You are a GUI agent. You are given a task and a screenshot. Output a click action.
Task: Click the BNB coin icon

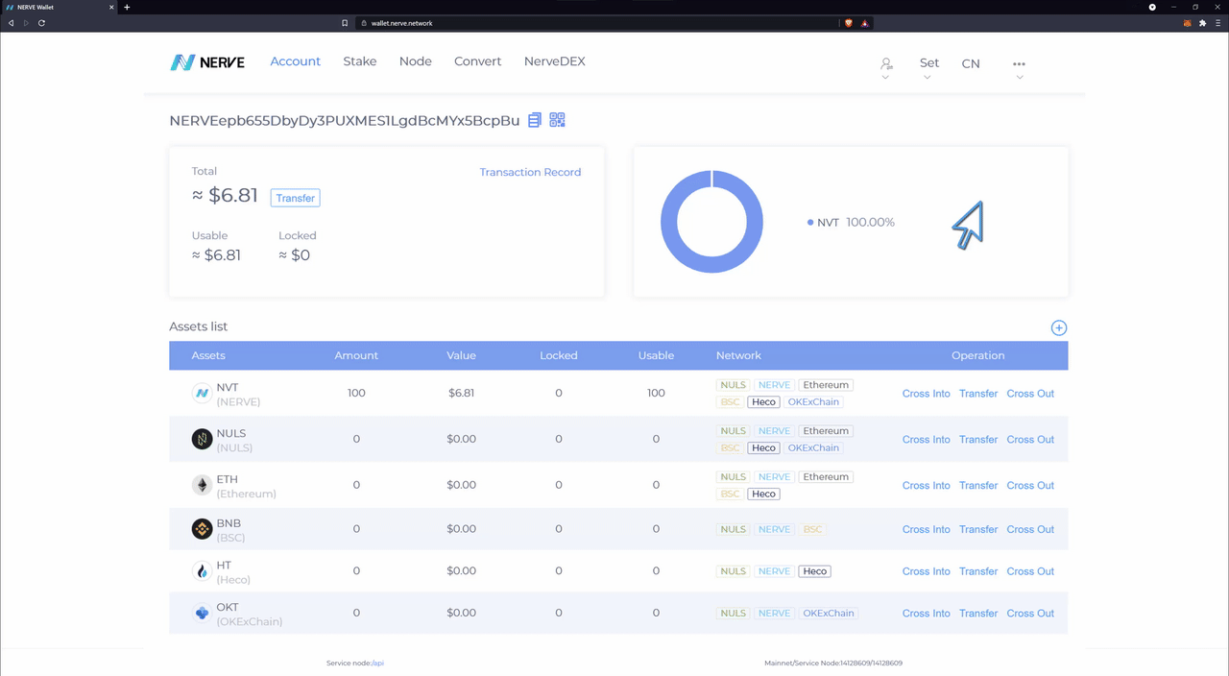click(202, 529)
